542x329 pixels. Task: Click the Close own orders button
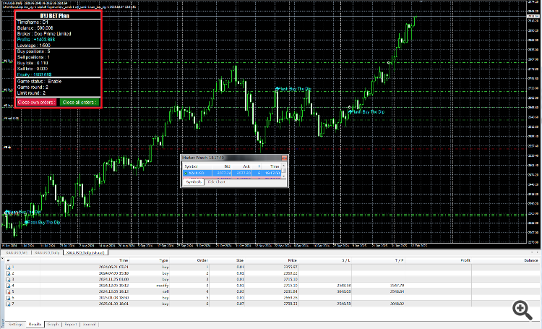click(36, 103)
